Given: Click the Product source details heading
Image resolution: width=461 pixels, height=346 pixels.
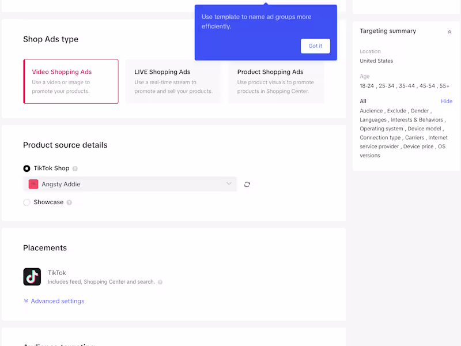Looking at the screenshot, I should (65, 145).
